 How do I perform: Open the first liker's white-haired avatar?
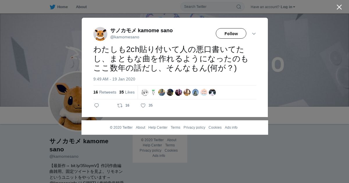click(145, 92)
